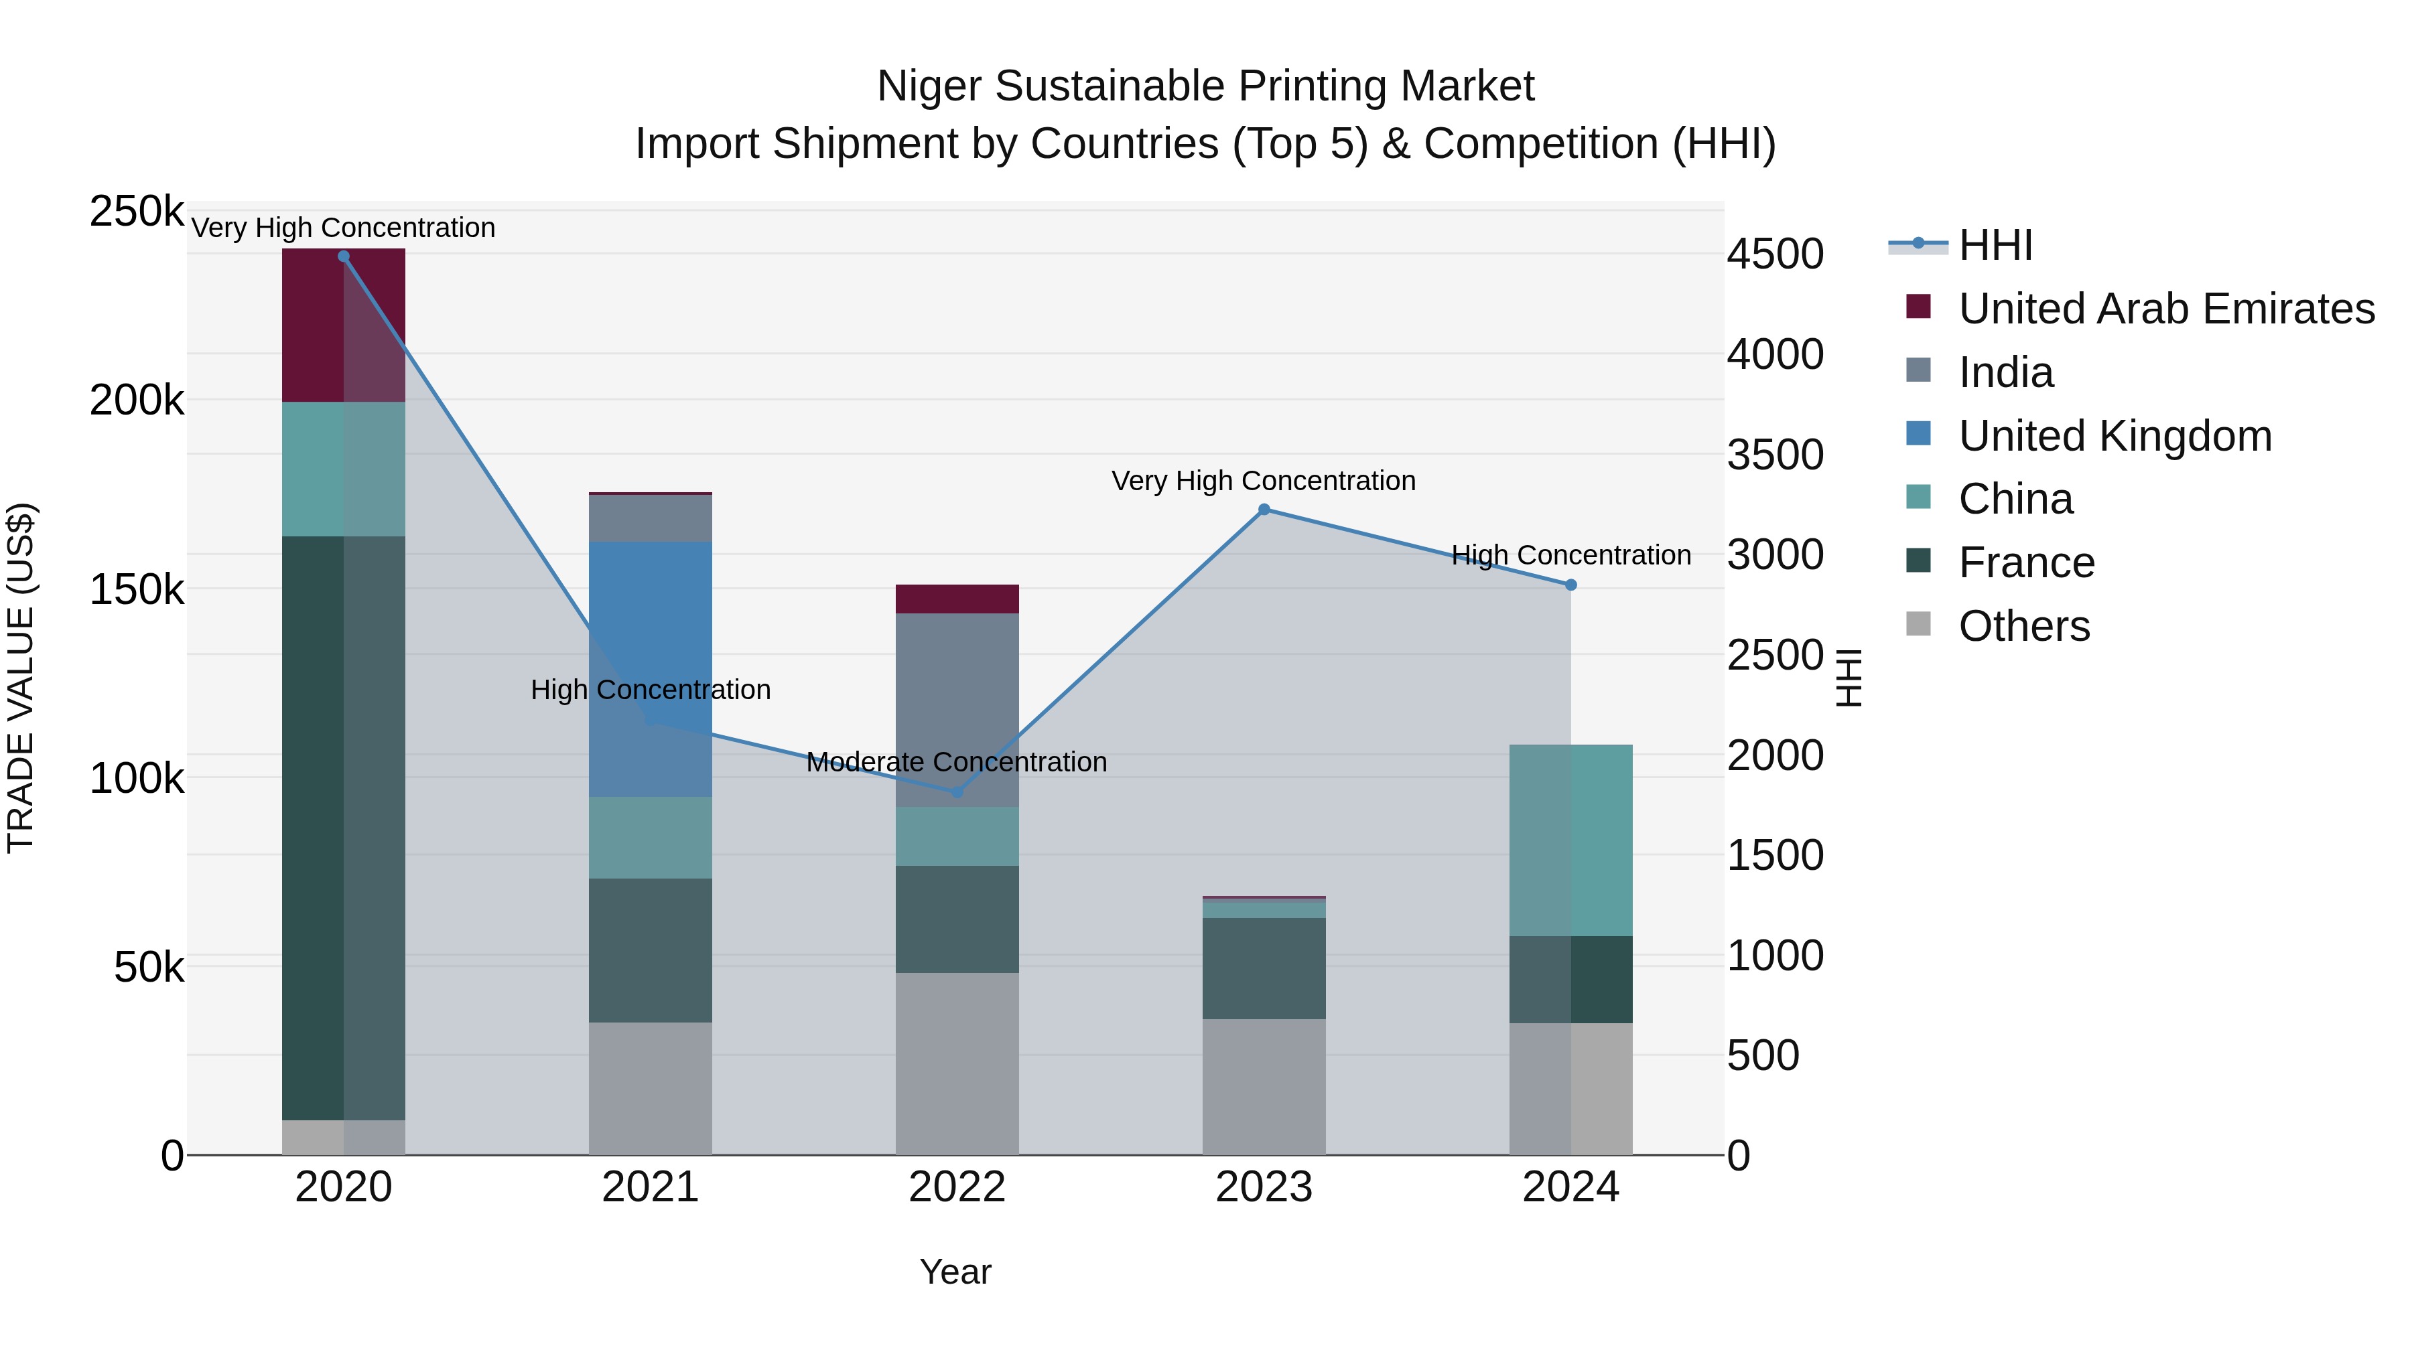
Task: Toggle United Arab Emirates legend entry
Action: point(2141,308)
